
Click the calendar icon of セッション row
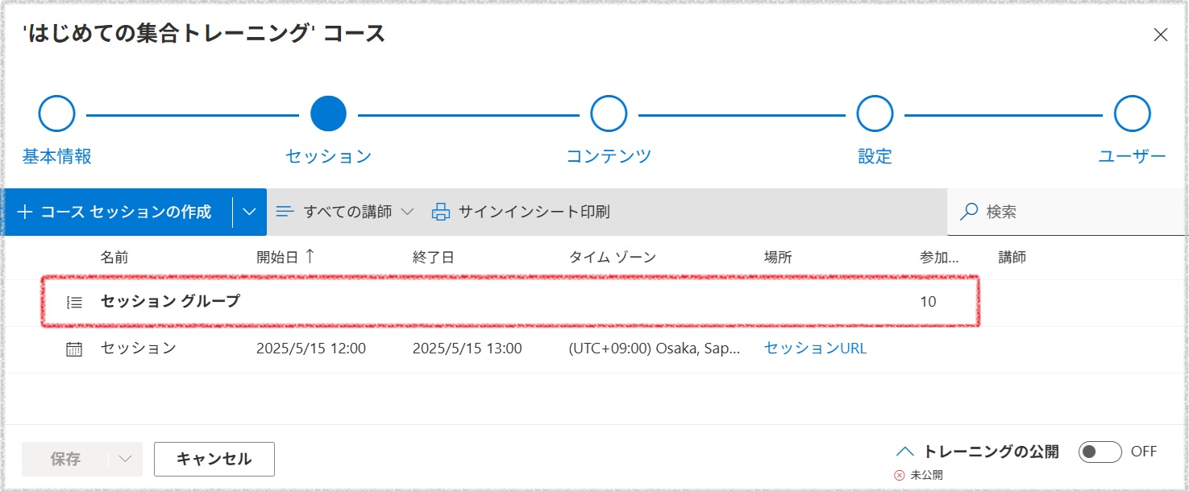(74, 349)
